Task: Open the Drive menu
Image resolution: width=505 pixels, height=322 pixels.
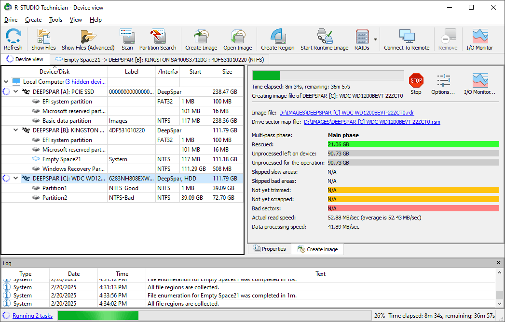Action: [x=11, y=20]
